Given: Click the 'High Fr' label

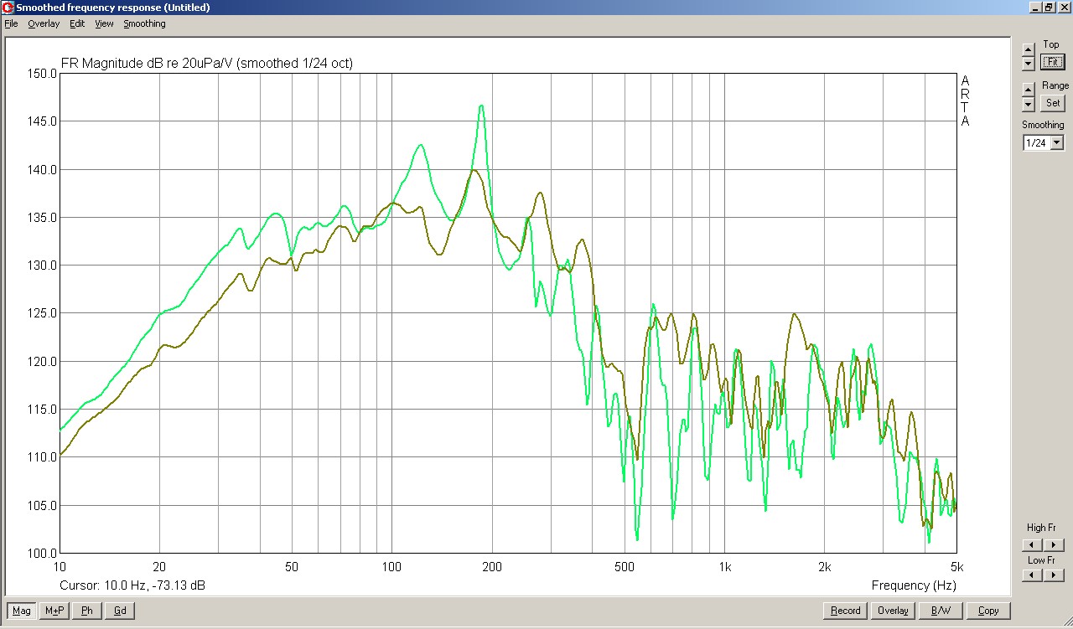Looking at the screenshot, I should click(x=1041, y=528).
